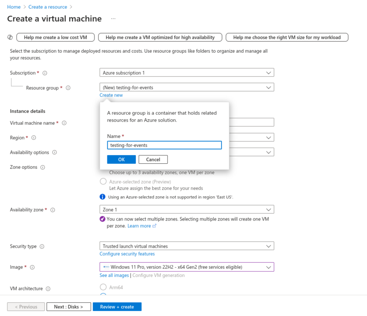Click Help me create high availability VM button
This screenshot has width=367, height=316.
click(160, 38)
